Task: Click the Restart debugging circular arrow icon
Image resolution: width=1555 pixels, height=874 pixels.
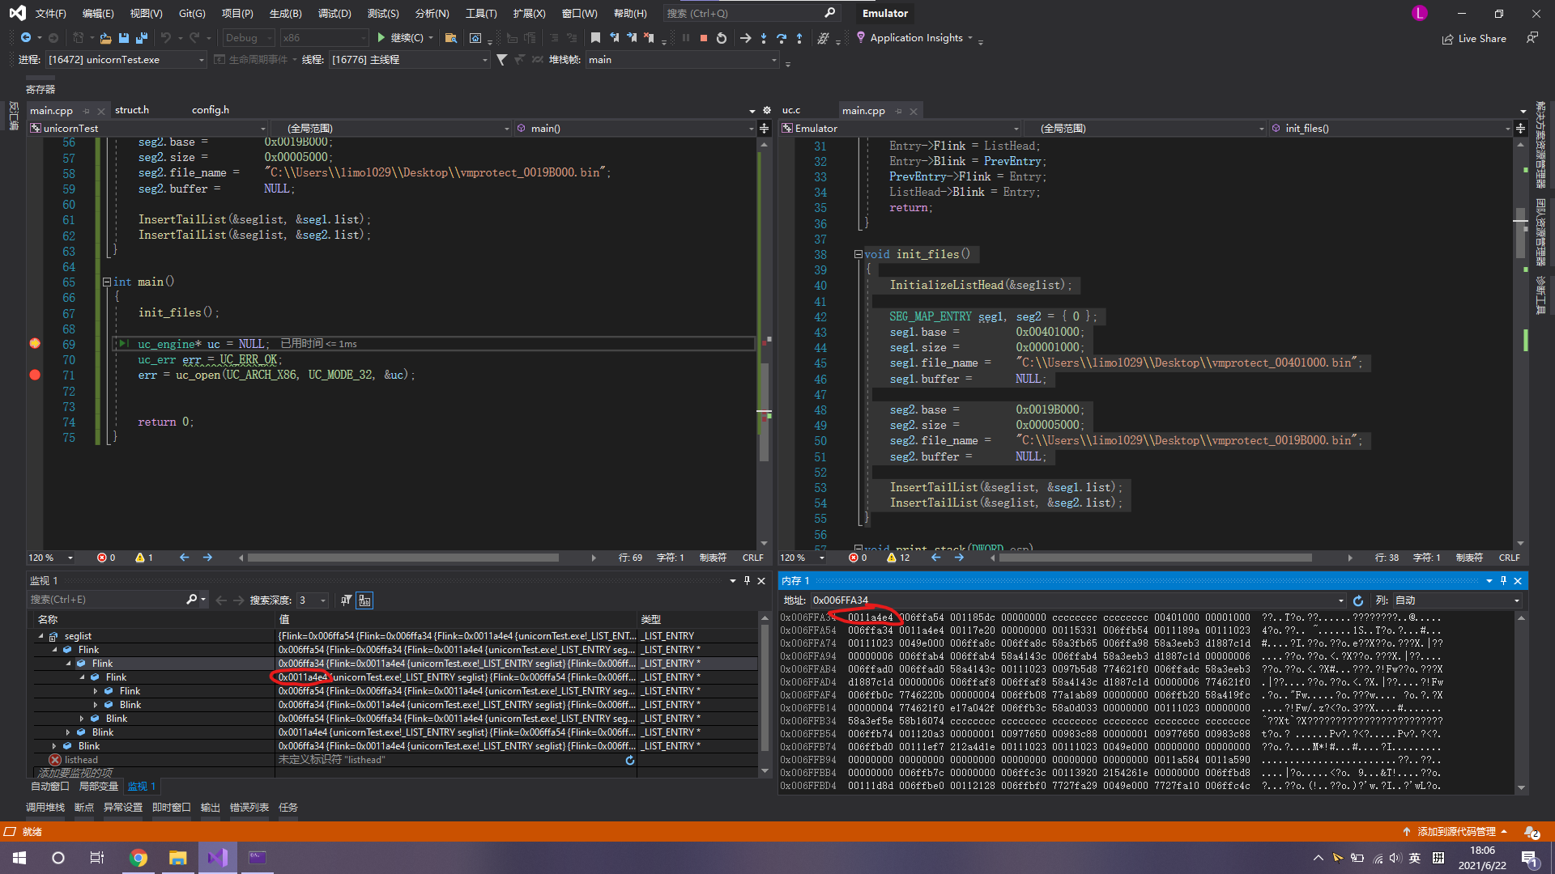Action: pyautogui.click(x=721, y=37)
